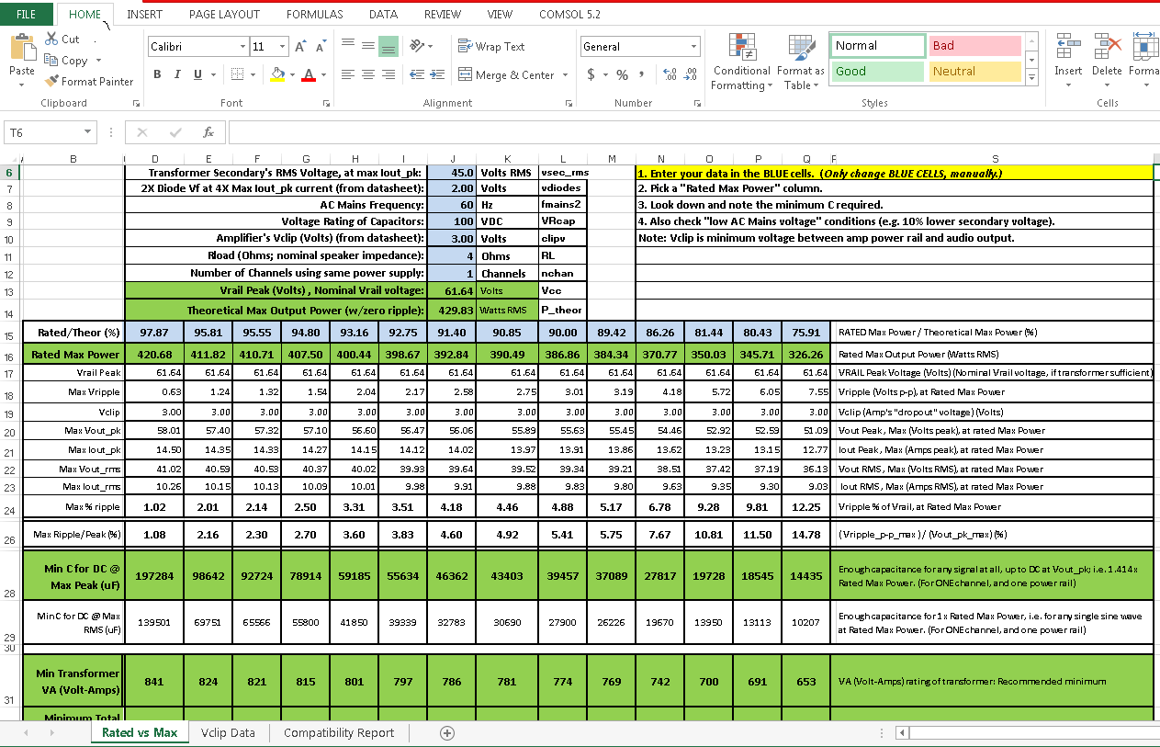Click into the formula bar field
This screenshot has width=1160, height=747.
pos(693,132)
